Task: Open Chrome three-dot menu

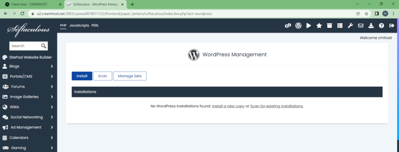Action: click(x=394, y=14)
